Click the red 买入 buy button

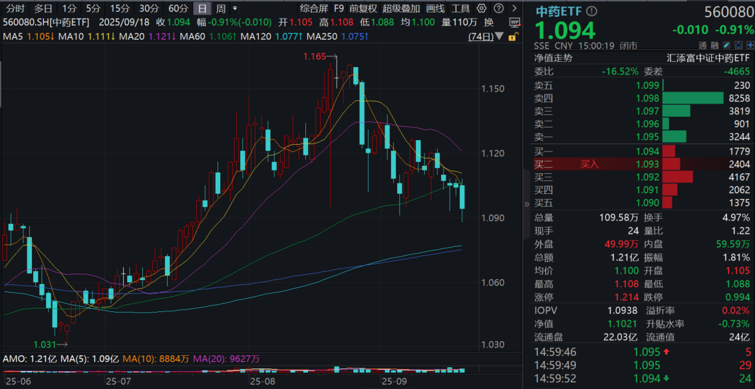[589, 164]
